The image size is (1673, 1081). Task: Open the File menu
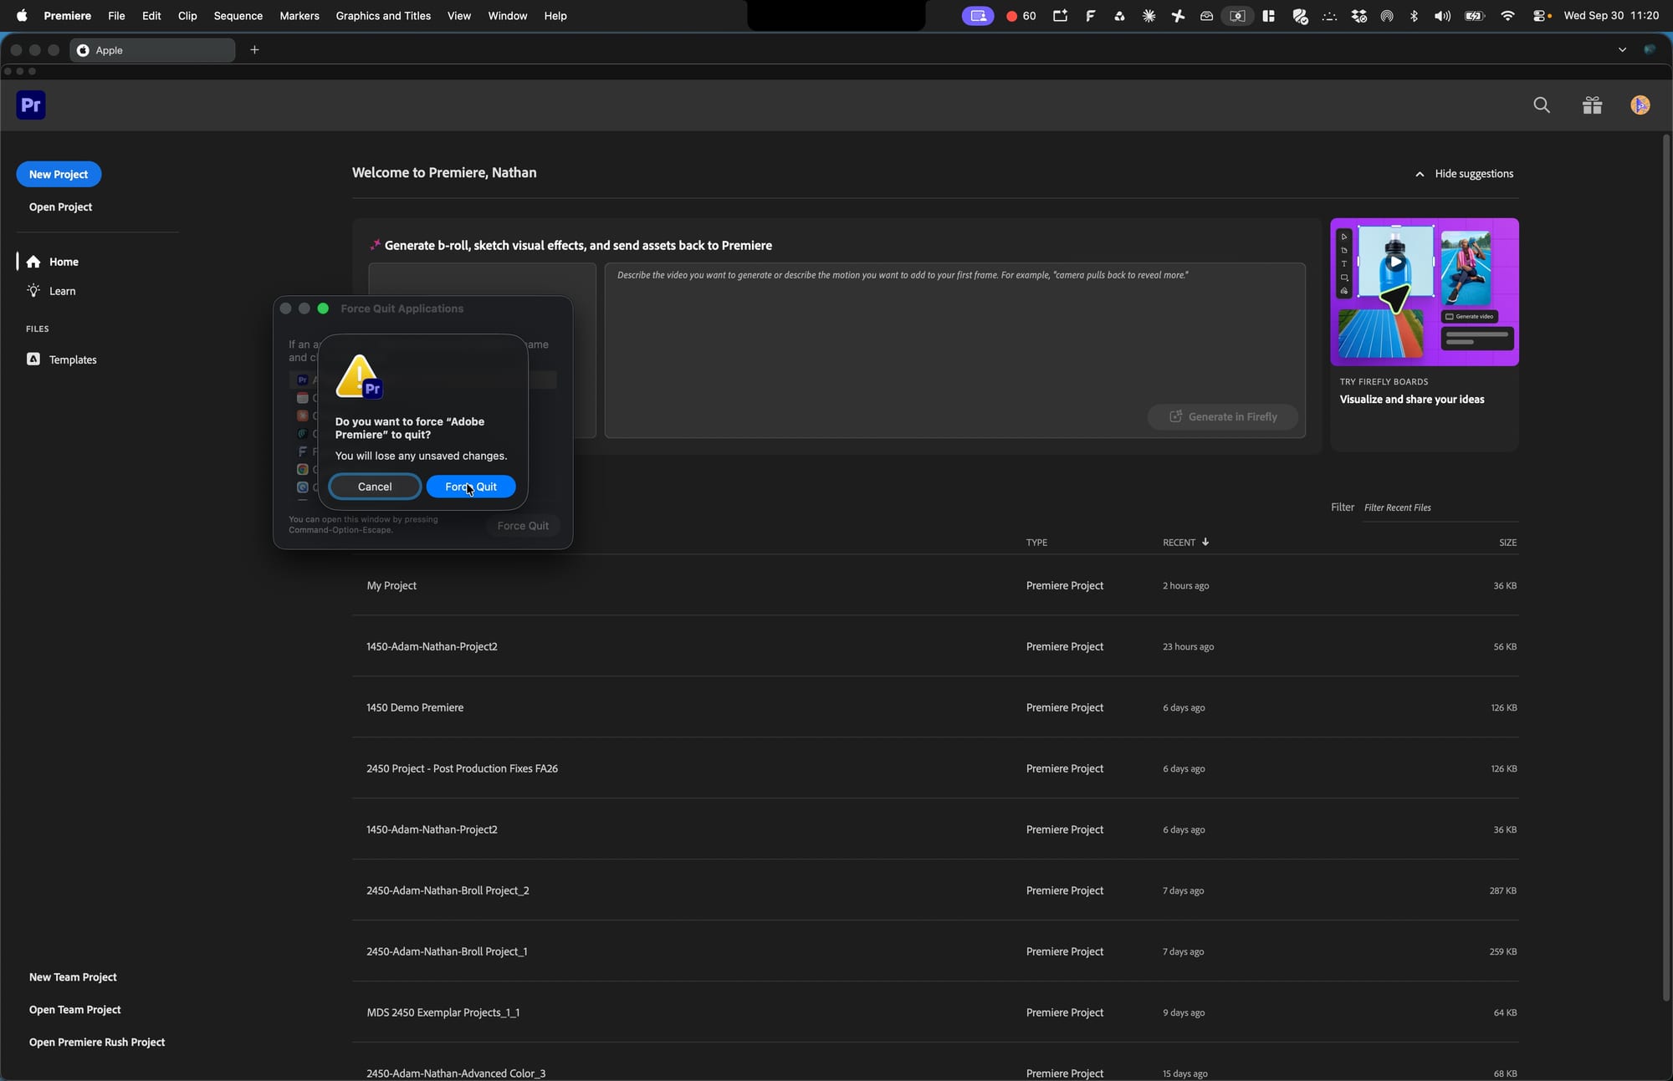pyautogui.click(x=116, y=16)
